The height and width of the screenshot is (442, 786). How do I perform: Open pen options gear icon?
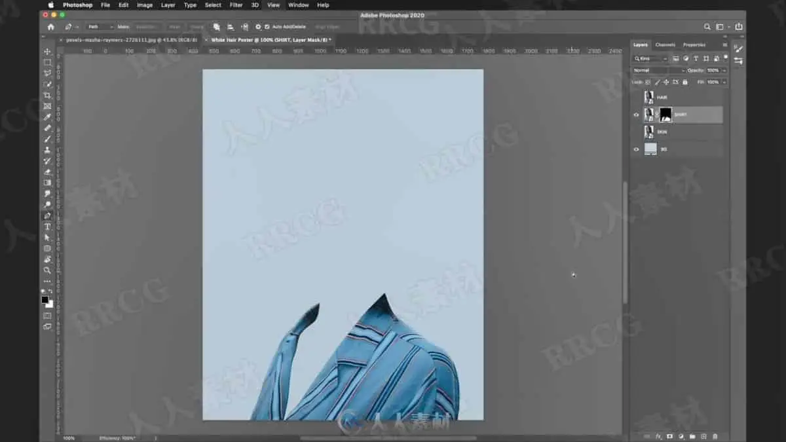(x=258, y=27)
